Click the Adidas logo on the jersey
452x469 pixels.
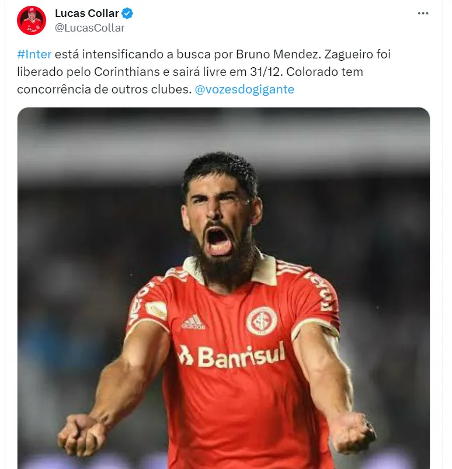point(193,322)
